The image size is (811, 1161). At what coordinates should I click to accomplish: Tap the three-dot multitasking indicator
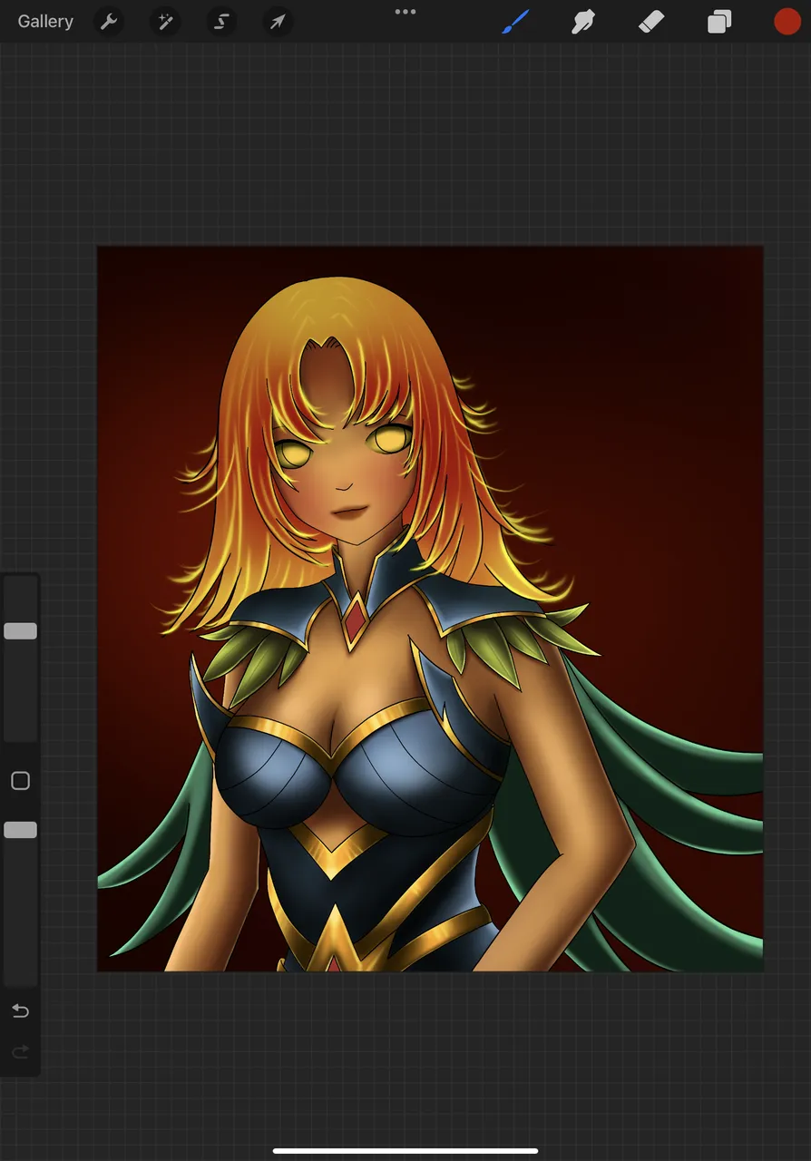(x=405, y=12)
